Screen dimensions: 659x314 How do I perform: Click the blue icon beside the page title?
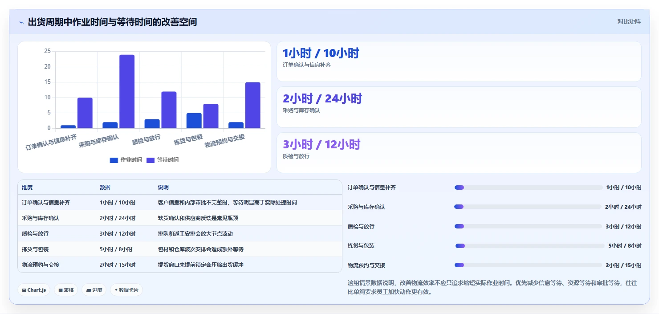(x=21, y=22)
